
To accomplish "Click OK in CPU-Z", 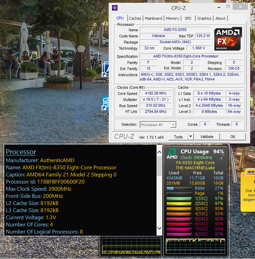I will click(x=233, y=137).
